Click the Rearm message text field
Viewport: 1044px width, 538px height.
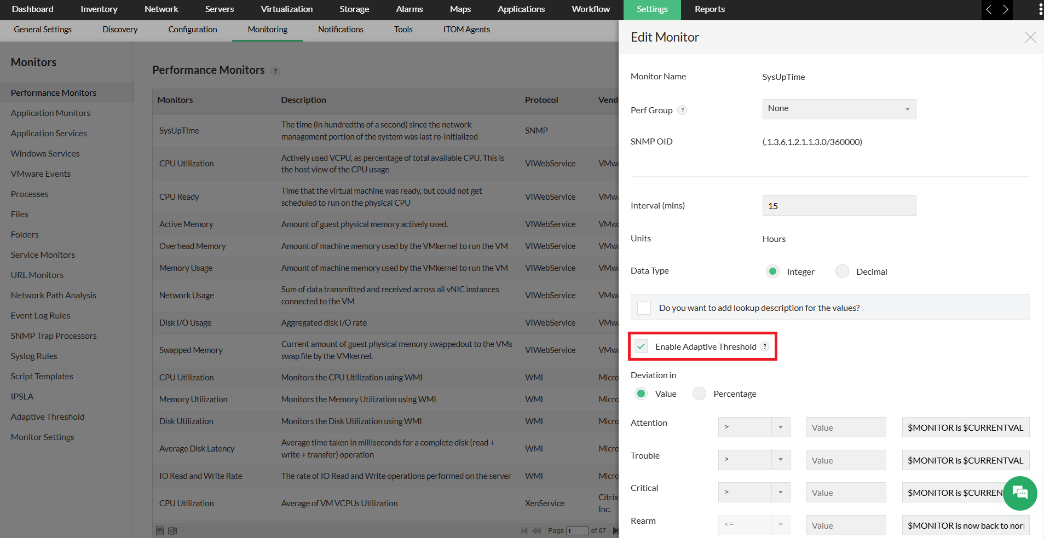(x=966, y=525)
